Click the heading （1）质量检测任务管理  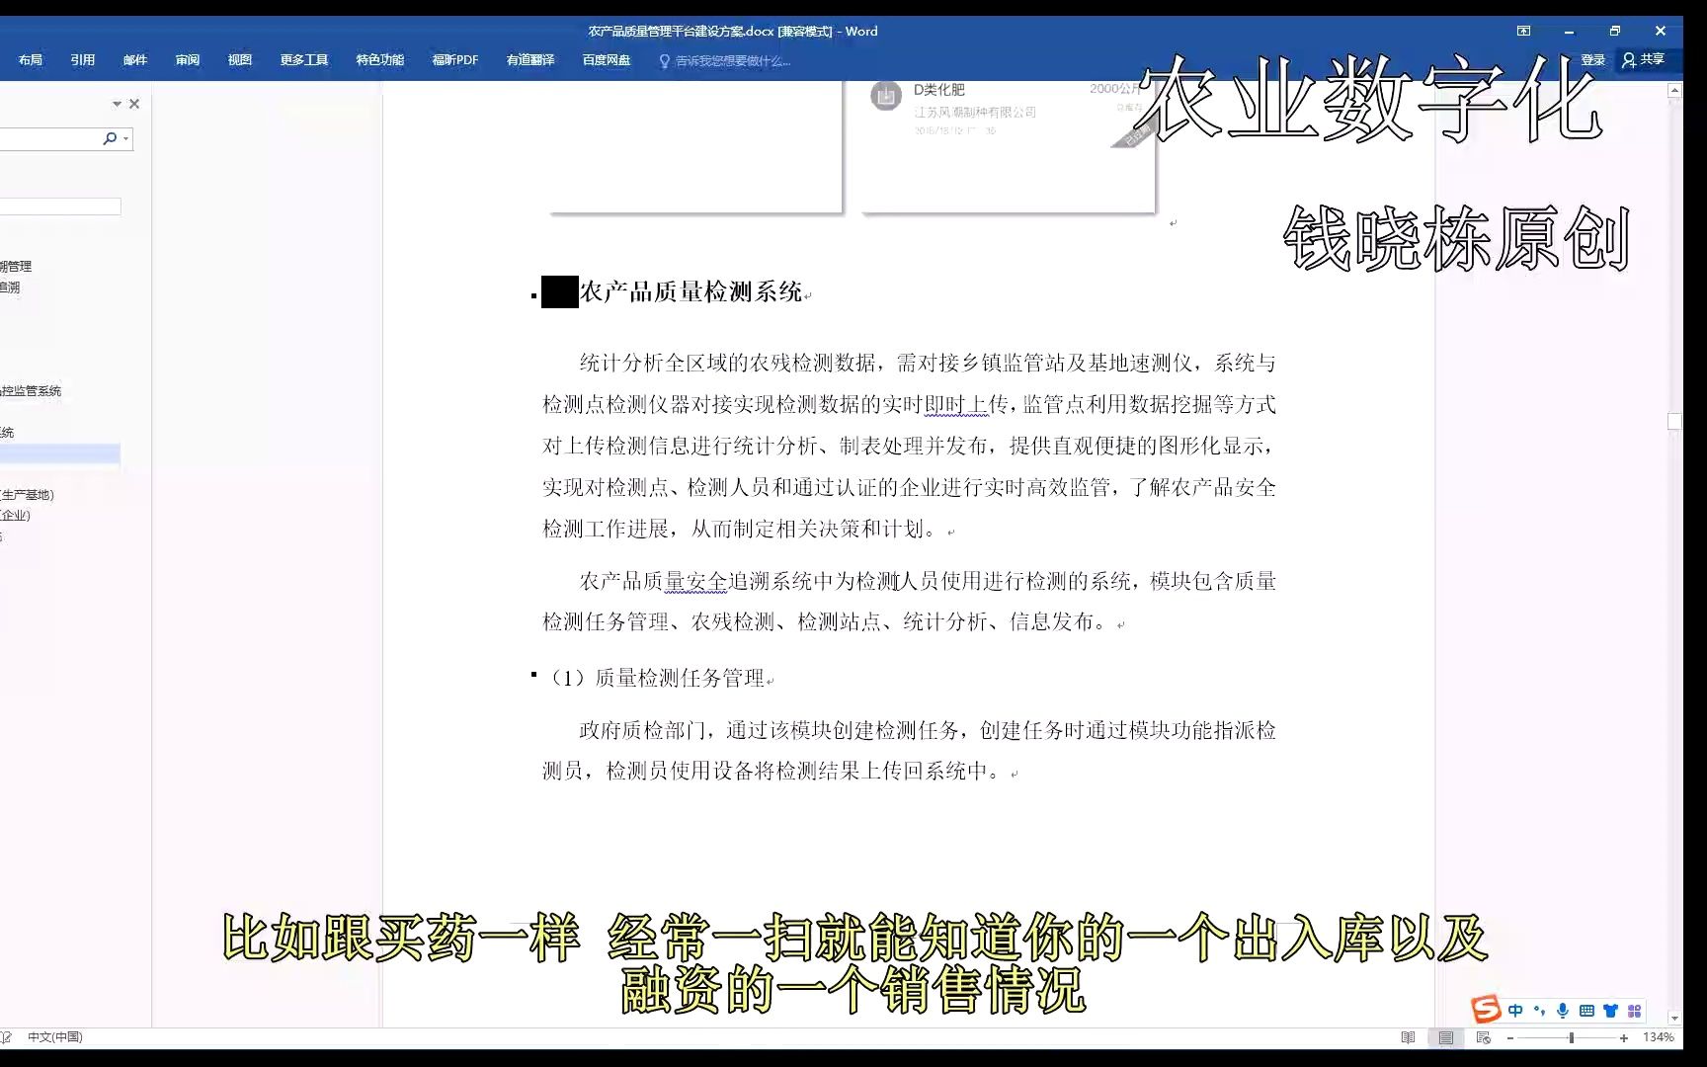[x=654, y=678]
